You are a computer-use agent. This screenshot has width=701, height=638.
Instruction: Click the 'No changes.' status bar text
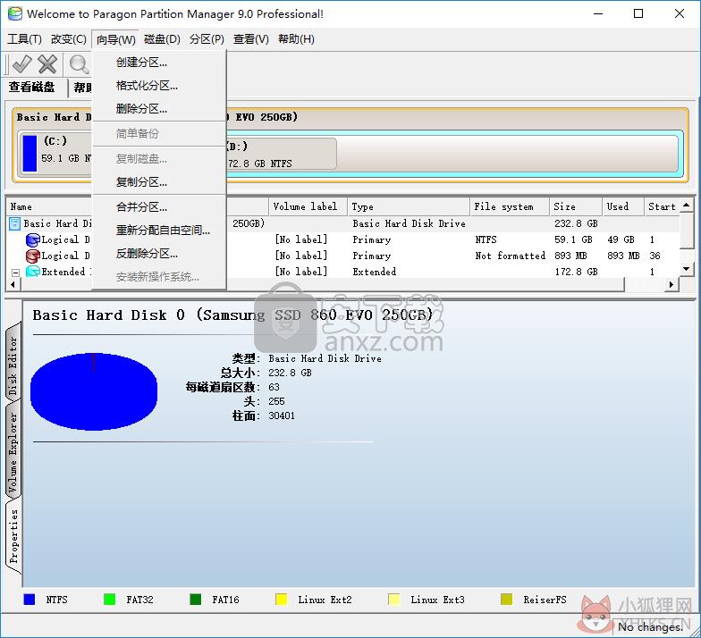(651, 627)
